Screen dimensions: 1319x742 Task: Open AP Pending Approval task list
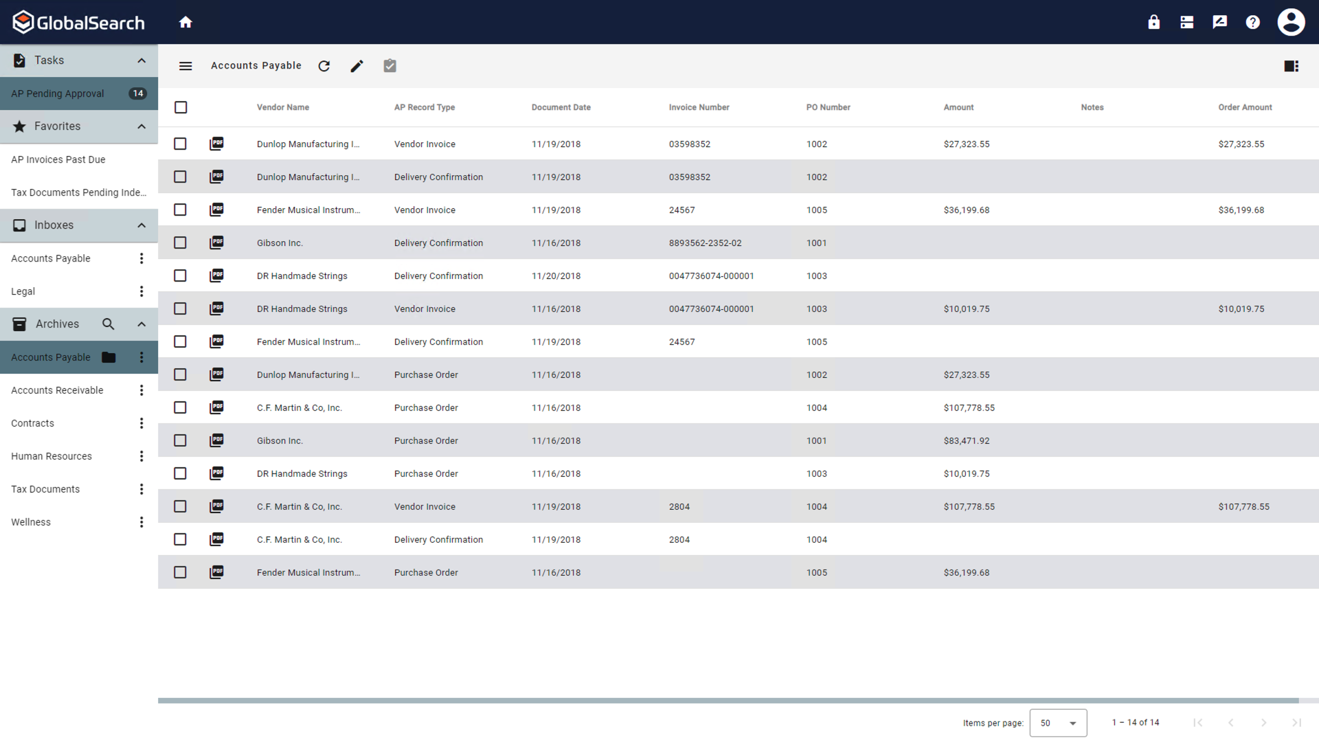click(x=57, y=93)
